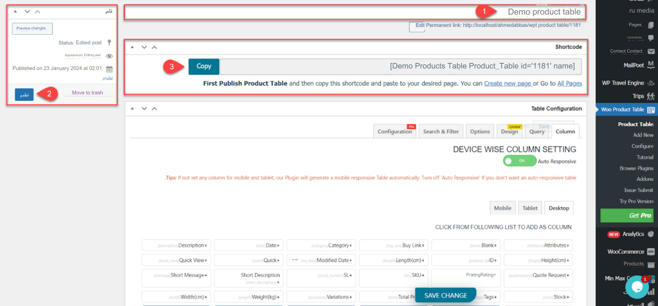Collapse the Table Configuration panel up caret
The height and width of the screenshot is (306, 658).
coord(154,109)
